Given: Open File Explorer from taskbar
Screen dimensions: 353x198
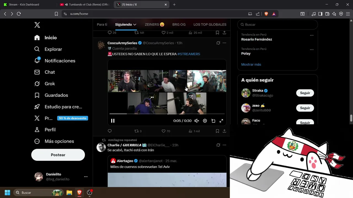Looking at the screenshot, I should [x=69, y=193].
